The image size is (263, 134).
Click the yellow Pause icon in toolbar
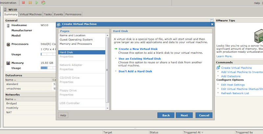click(30, 3)
